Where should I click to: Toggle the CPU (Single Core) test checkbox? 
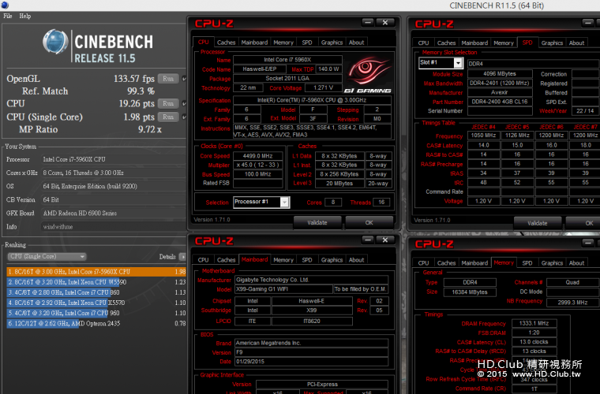click(184, 117)
